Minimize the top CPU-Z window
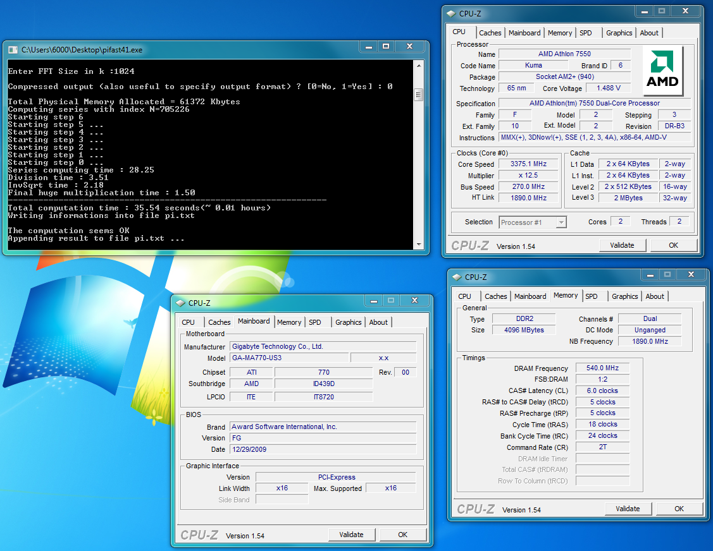713x551 pixels. point(644,11)
